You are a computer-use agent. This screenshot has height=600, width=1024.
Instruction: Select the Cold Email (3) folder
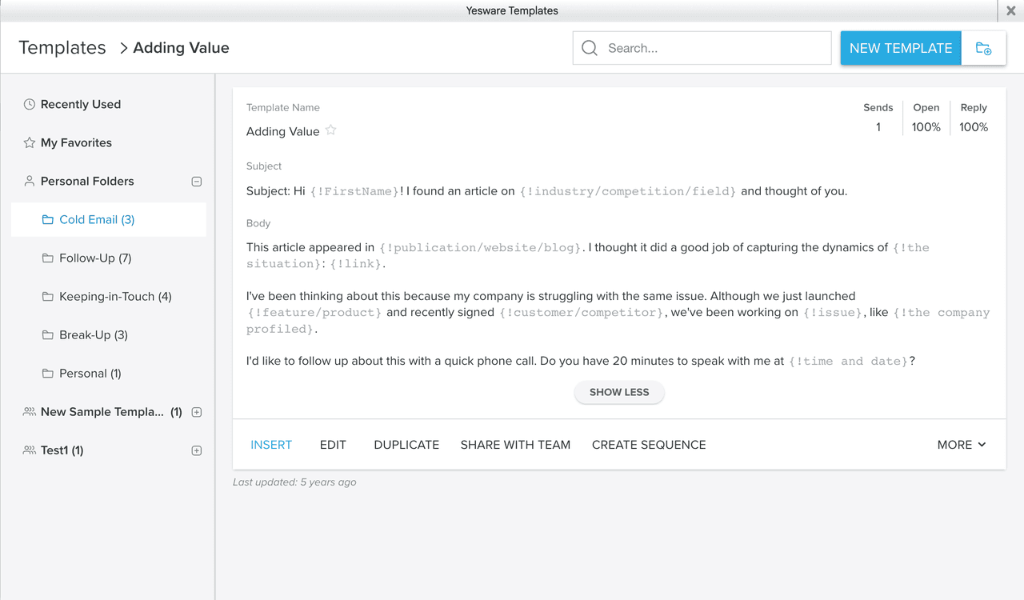[109, 219]
